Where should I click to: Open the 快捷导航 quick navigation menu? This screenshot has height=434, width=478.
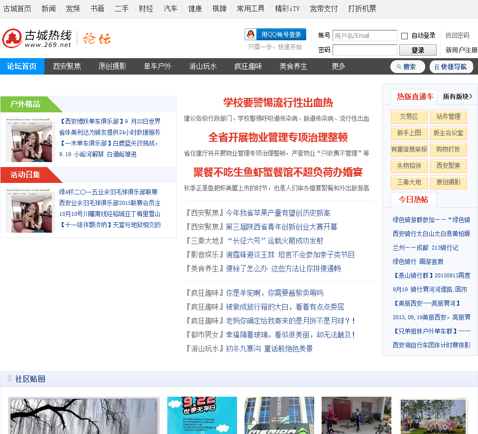tap(451, 67)
